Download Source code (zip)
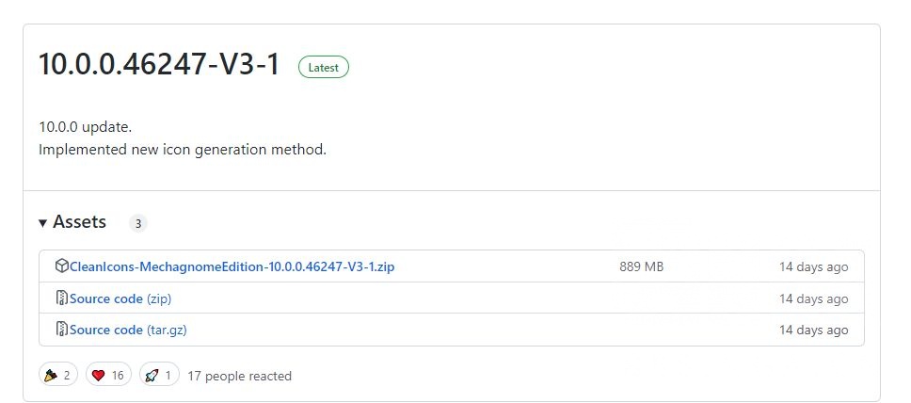Screen dimensions: 911x403 point(120,298)
